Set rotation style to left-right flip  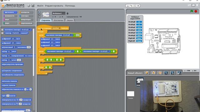point(39,15)
